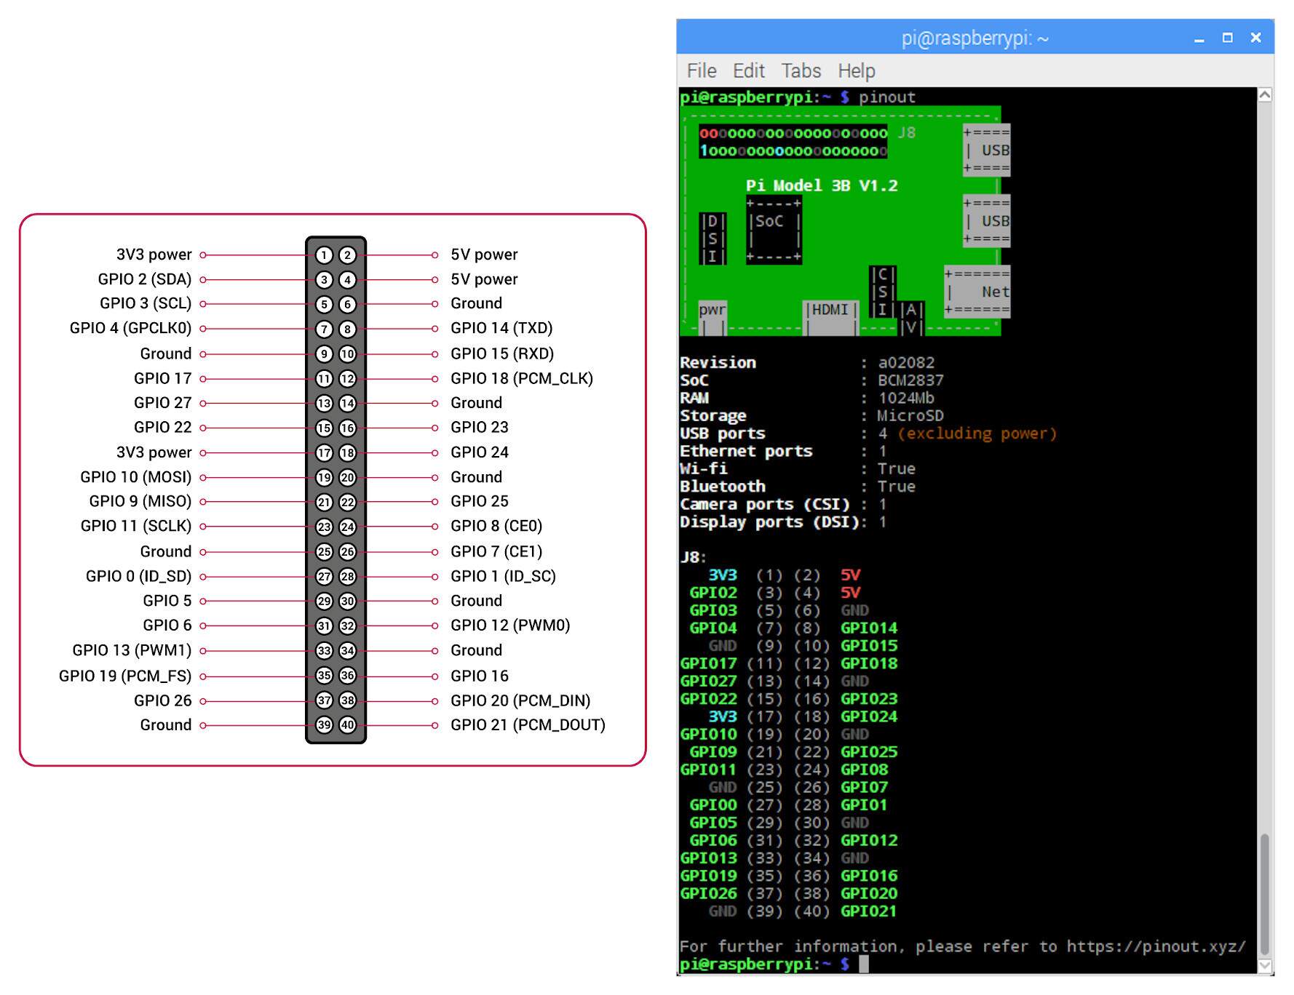Click the 'GPIO 2 (SDA)' label
1294x995 pixels.
coord(144,279)
